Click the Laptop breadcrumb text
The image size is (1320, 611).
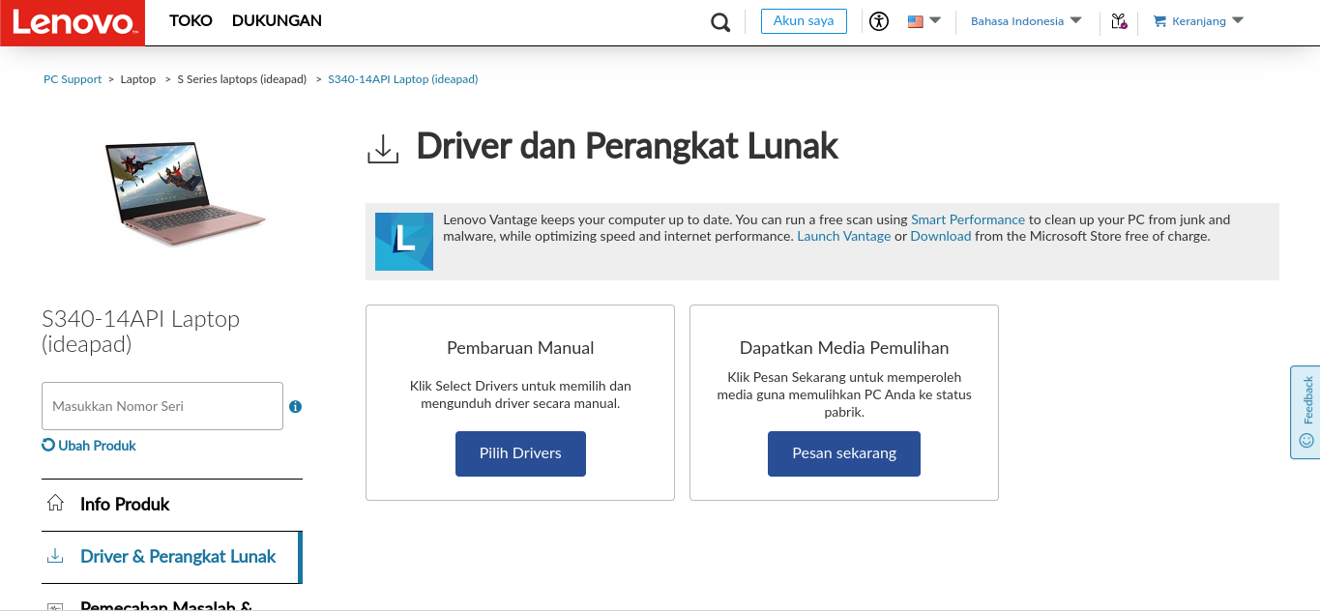click(138, 79)
